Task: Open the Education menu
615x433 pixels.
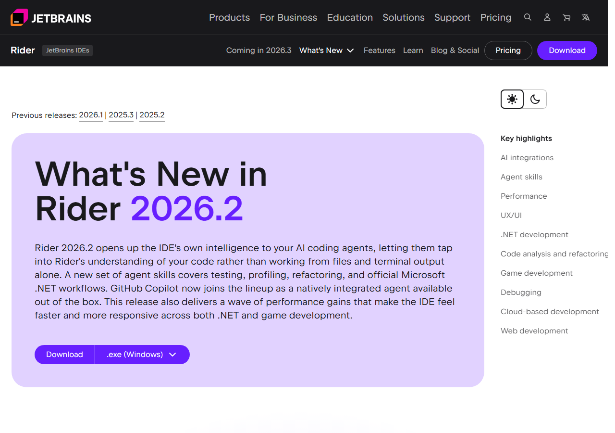Action: click(350, 18)
